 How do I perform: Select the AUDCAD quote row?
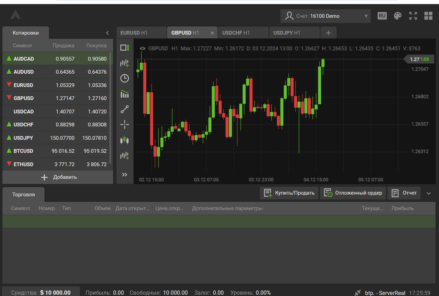coord(56,59)
